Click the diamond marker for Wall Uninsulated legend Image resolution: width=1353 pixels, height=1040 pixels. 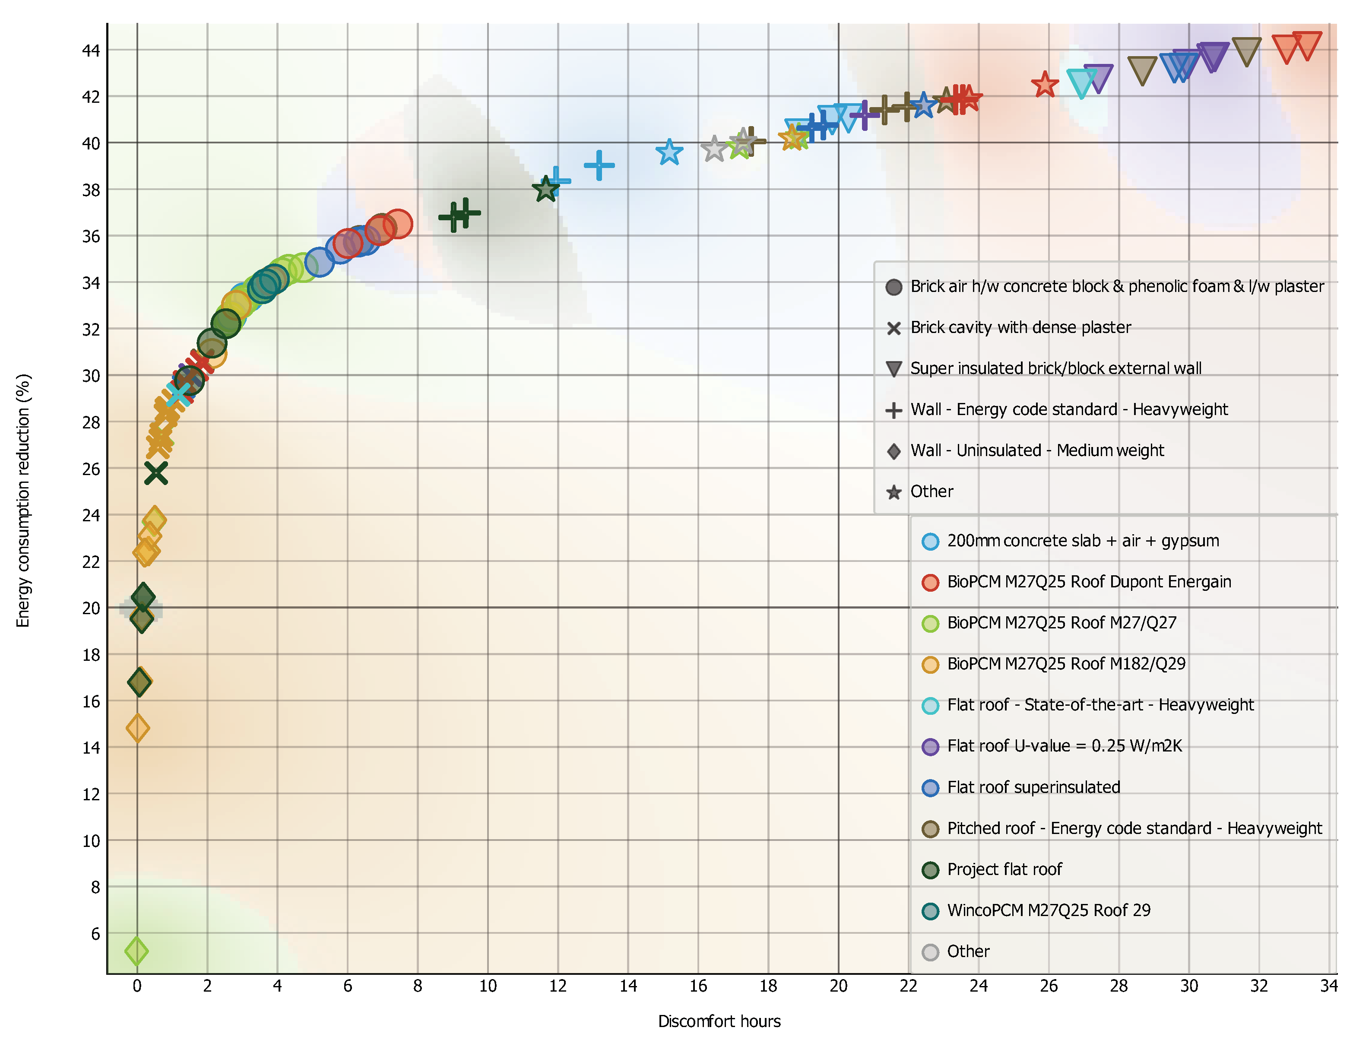coord(893,451)
